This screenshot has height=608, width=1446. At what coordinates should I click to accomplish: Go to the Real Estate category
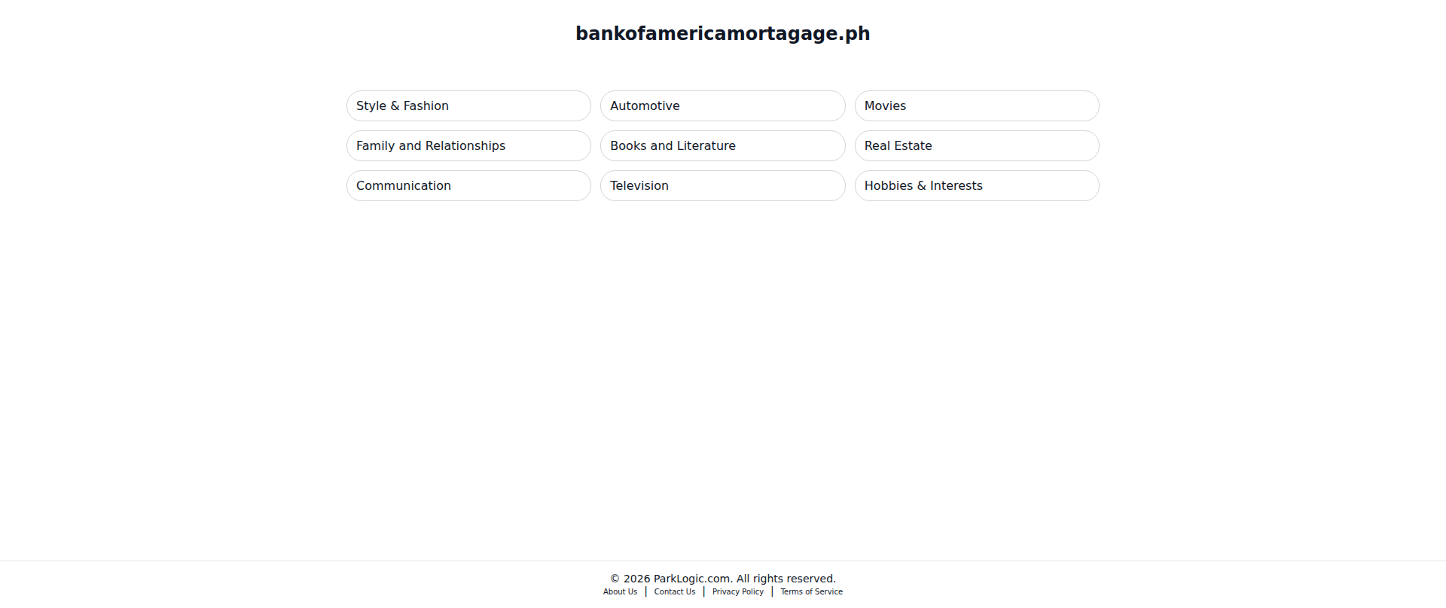977,146
